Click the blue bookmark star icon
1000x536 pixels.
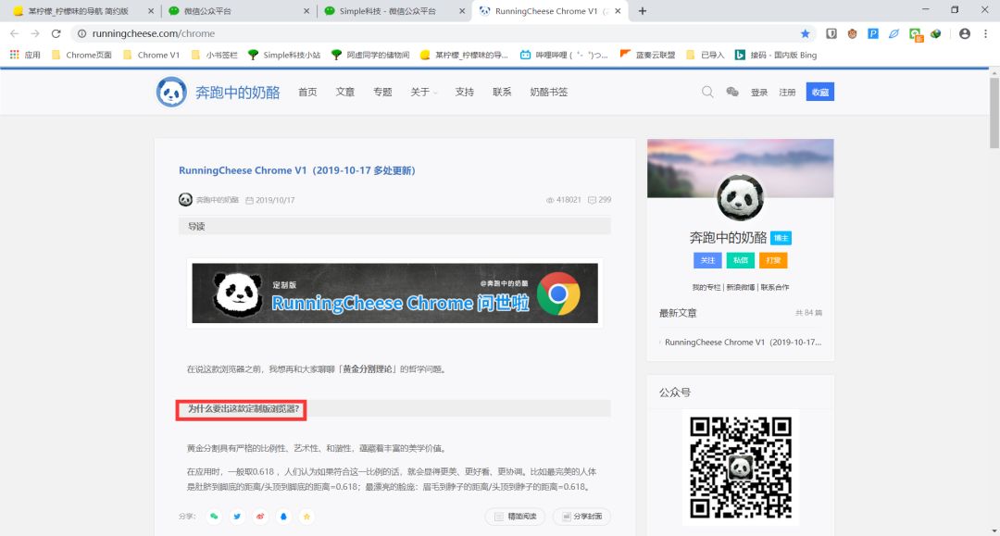tap(806, 33)
